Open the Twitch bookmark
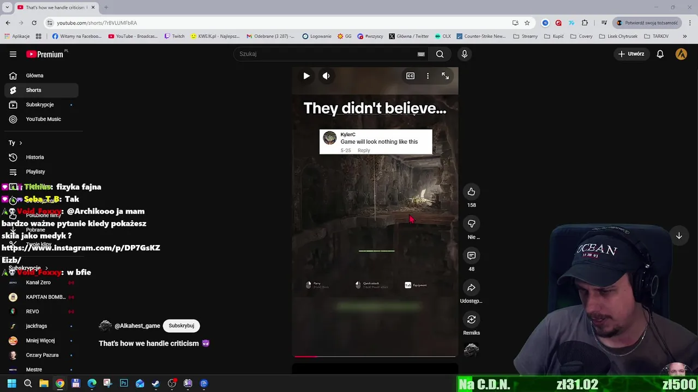 pyautogui.click(x=174, y=36)
